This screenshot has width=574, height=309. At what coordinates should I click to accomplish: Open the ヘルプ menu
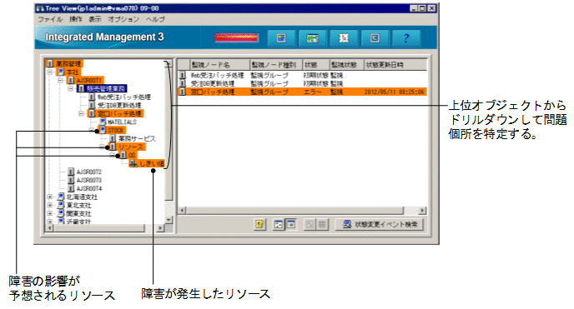(155, 19)
